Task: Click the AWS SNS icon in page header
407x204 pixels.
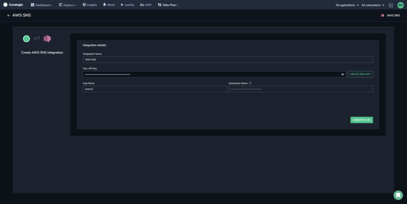Action: [382, 15]
